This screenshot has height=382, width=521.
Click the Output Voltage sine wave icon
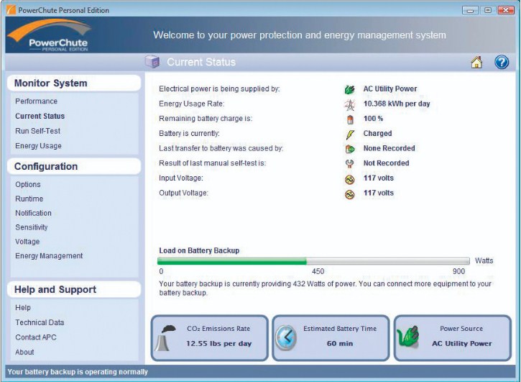coord(349,194)
